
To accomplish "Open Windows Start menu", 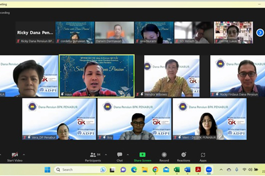I will coord(47,170).
